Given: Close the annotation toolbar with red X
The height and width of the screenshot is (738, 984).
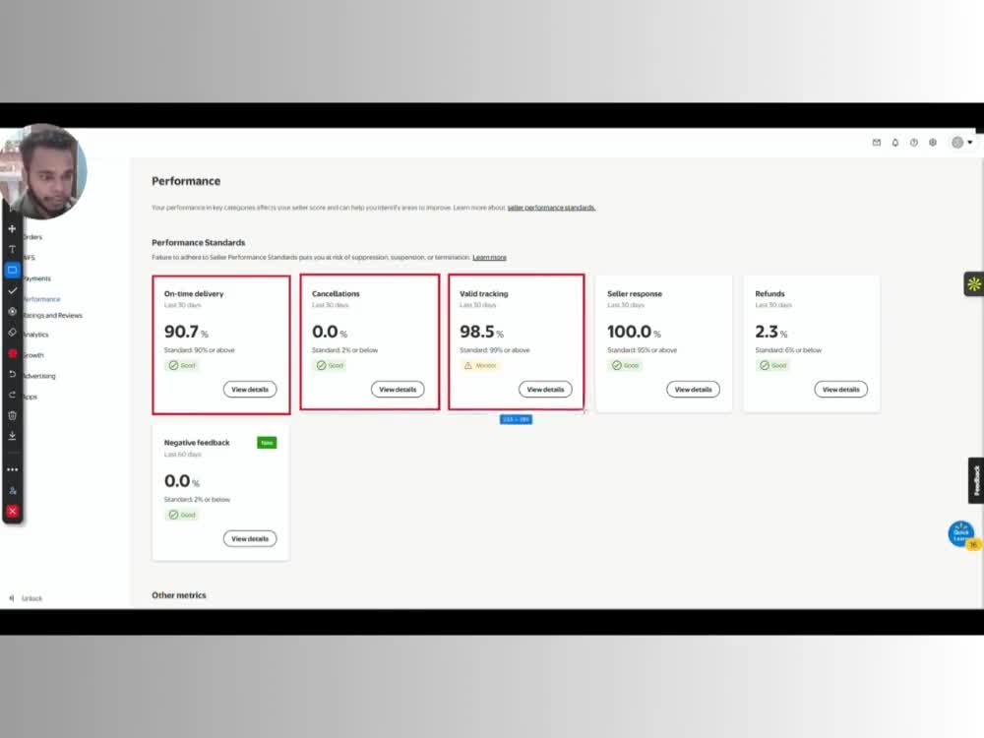Looking at the screenshot, I should [x=12, y=512].
